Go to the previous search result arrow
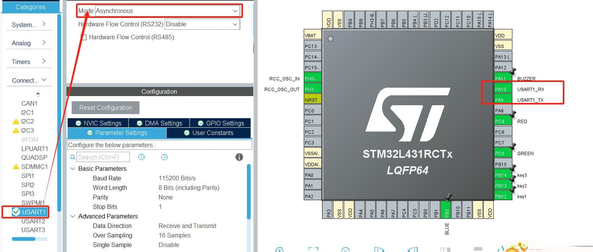 [141, 157]
